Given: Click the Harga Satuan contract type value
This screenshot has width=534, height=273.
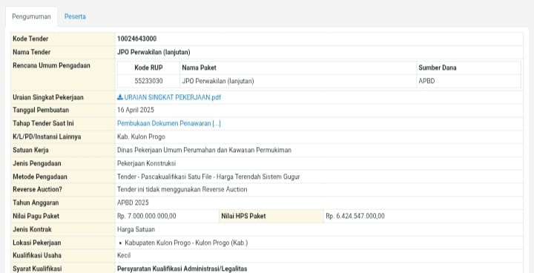Looking at the screenshot, I should (x=136, y=229).
